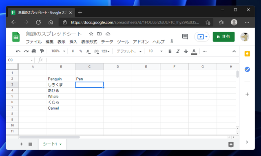Click browser back arrow
The height and width of the screenshot is (156, 261).
coord(13,22)
